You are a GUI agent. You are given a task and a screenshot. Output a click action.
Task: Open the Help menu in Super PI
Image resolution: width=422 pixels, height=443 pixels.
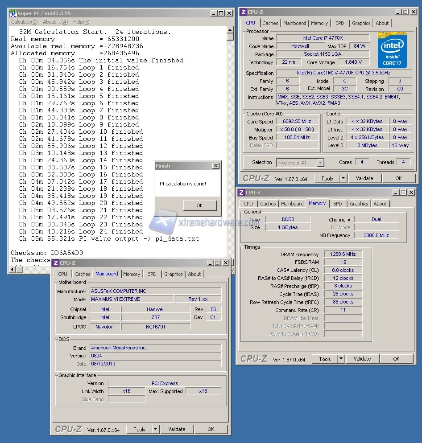(x=81, y=22)
